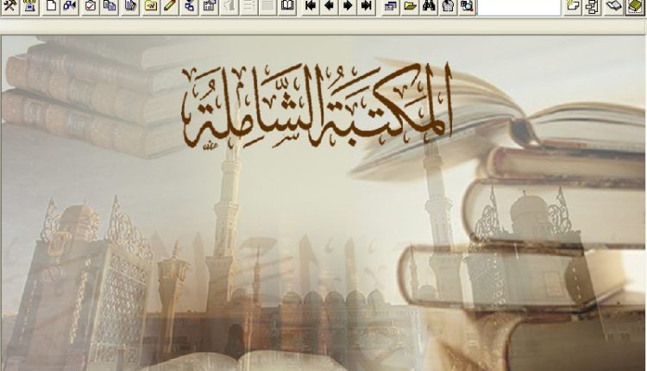This screenshot has height=371, width=647.
Task: Go to next page arrow
Action: coord(348,6)
